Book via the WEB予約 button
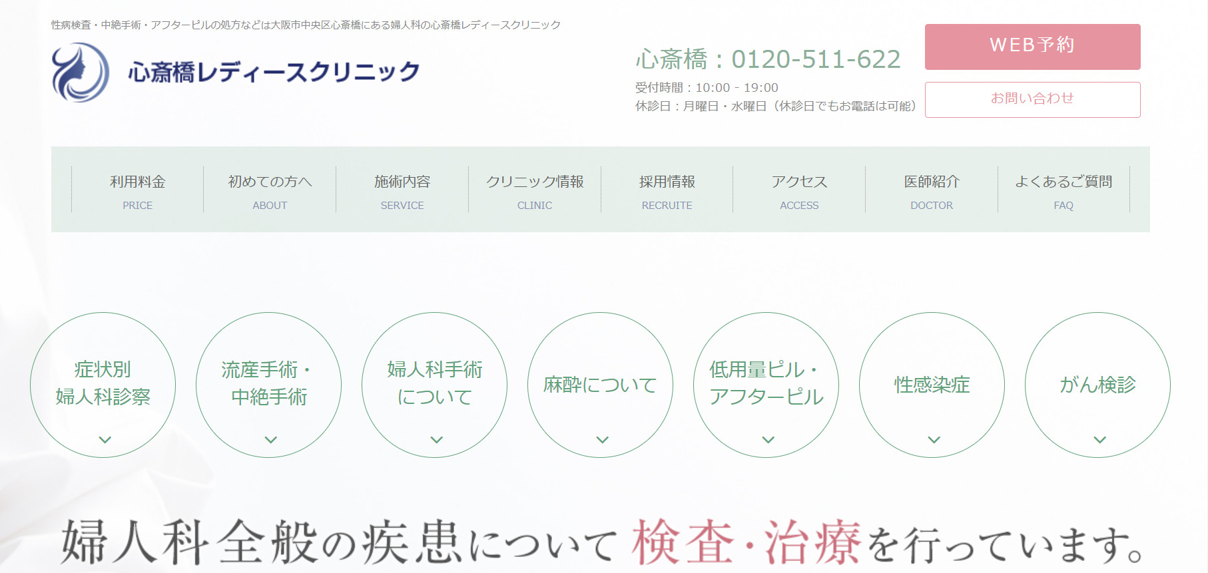The height and width of the screenshot is (573, 1208). (1032, 47)
